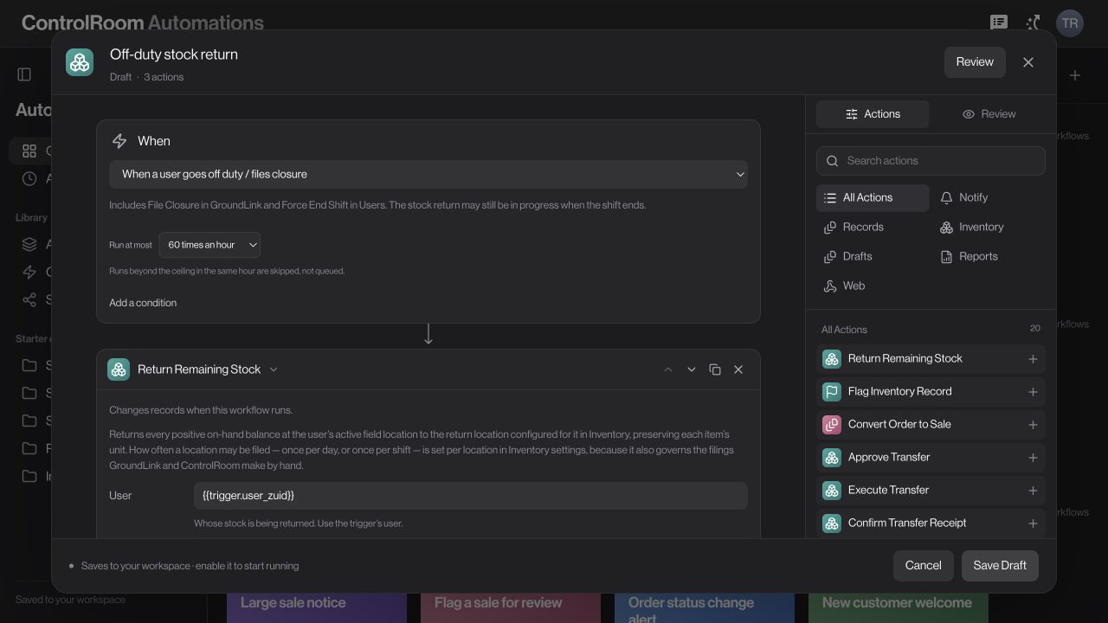This screenshot has width=1108, height=623.
Task: Click the share nodes icon in background sidebar
Action: tap(29, 300)
